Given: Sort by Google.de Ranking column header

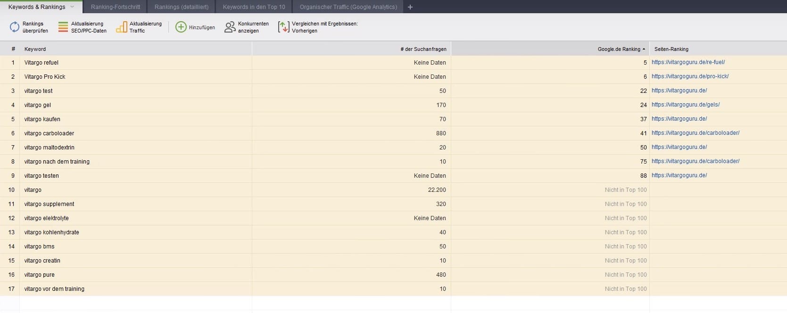Looking at the screenshot, I should [x=619, y=49].
